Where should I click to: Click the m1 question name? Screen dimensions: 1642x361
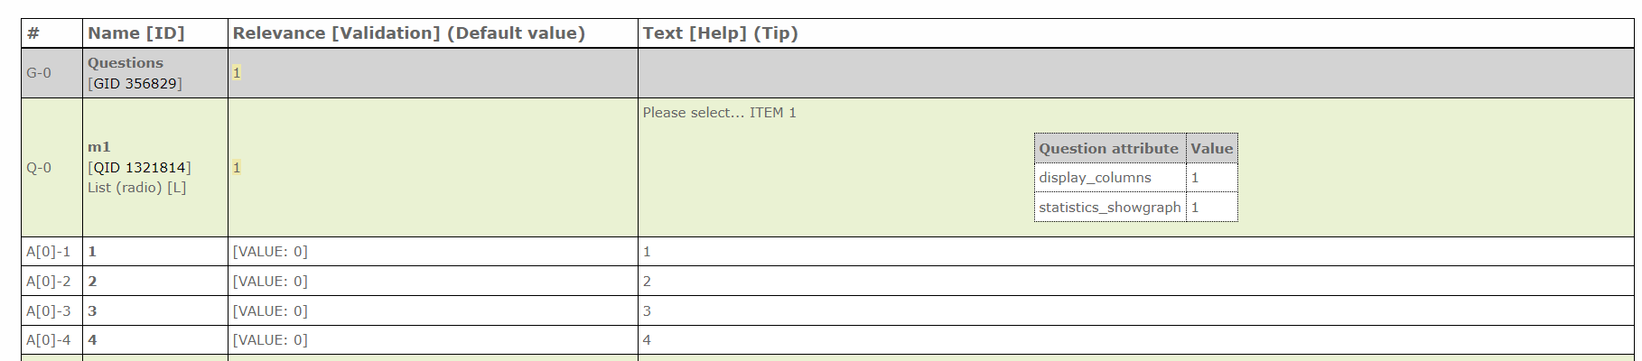[x=99, y=147]
